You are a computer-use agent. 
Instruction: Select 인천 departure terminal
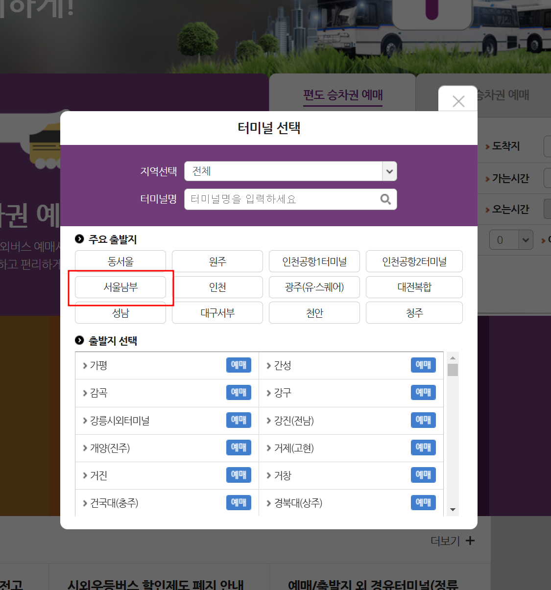(217, 287)
